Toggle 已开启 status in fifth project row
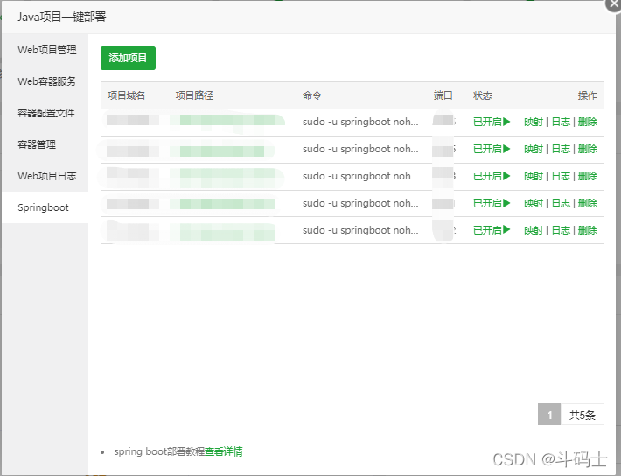The width and height of the screenshot is (621, 476). click(492, 230)
